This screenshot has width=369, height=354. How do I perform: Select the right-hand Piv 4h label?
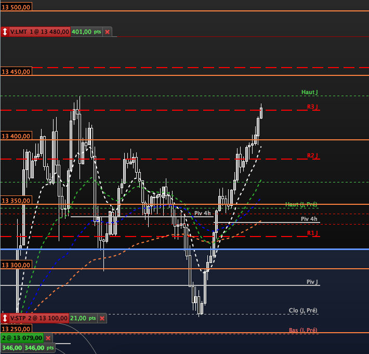click(309, 219)
